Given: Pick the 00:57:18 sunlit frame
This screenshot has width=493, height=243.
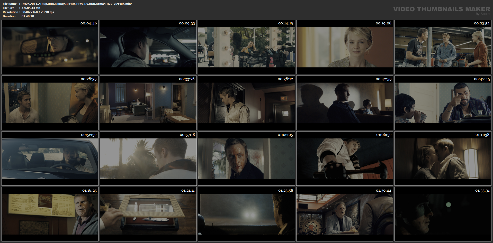Looking at the screenshot, I should [148, 158].
